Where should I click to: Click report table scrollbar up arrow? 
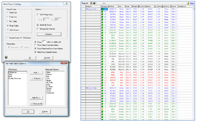tap(193, 6)
